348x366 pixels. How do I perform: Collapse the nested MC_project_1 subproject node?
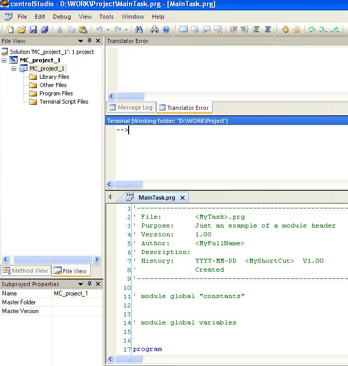[x=14, y=68]
